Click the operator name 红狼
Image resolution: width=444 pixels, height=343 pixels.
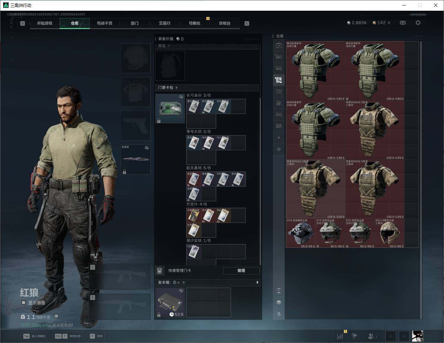tap(29, 293)
